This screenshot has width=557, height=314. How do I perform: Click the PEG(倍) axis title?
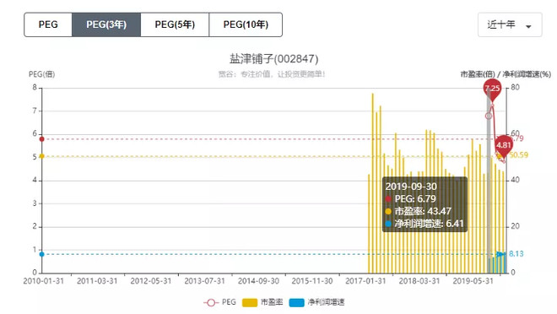[x=42, y=74]
